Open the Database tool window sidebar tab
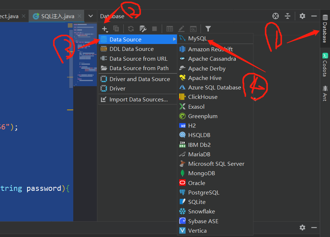The image size is (330, 237). [325, 28]
